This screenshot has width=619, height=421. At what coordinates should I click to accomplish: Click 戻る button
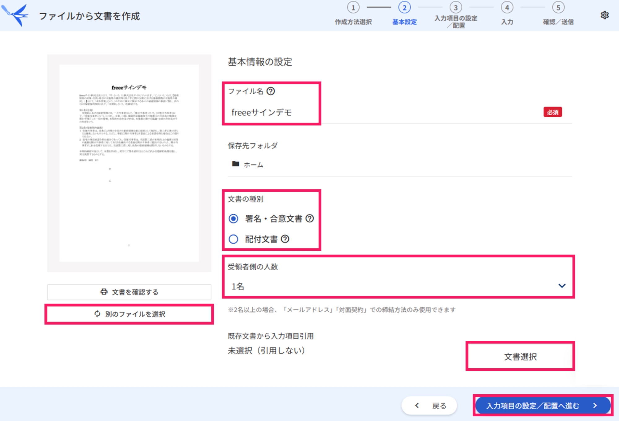pos(429,405)
